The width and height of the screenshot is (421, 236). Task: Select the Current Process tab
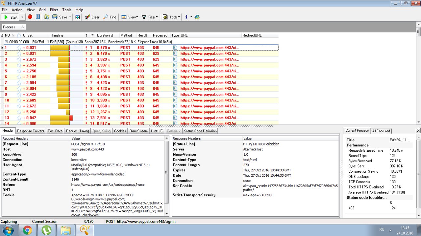point(357,131)
